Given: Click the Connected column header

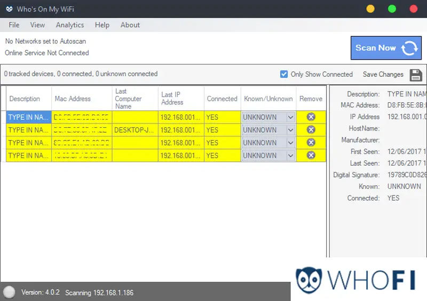Looking at the screenshot, I should coord(222,99).
